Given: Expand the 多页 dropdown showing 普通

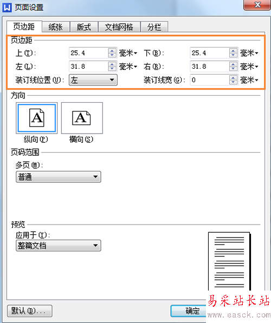Looking at the screenshot, I should point(59,177).
